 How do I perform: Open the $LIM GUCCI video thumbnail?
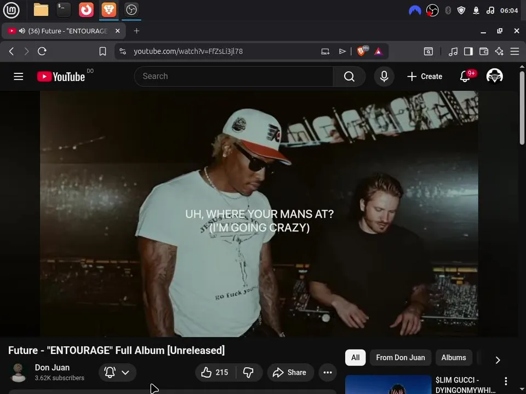pyautogui.click(x=388, y=385)
